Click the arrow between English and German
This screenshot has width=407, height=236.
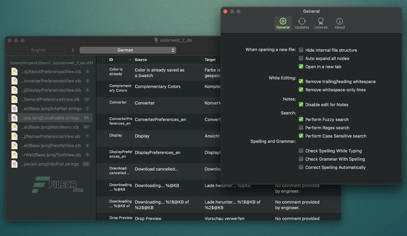(73, 50)
